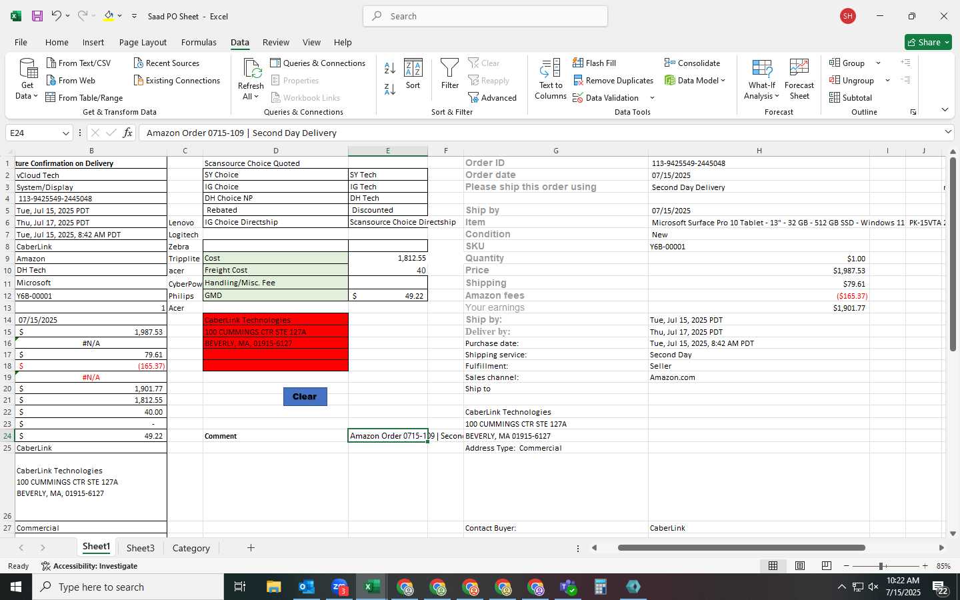The image size is (960, 600).
Task: Open Get Data menu icon
Action: 27,79
